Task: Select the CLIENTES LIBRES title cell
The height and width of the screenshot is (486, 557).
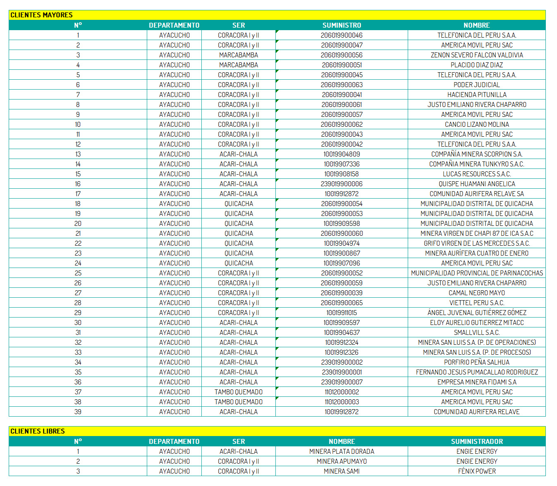Action: pyautogui.click(x=277, y=431)
